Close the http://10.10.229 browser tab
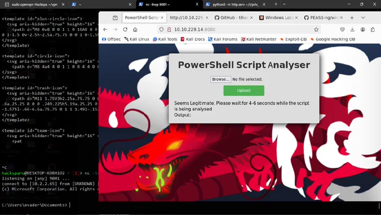Image resolution: width=381 pixels, height=215 pixels. tap(207, 17)
